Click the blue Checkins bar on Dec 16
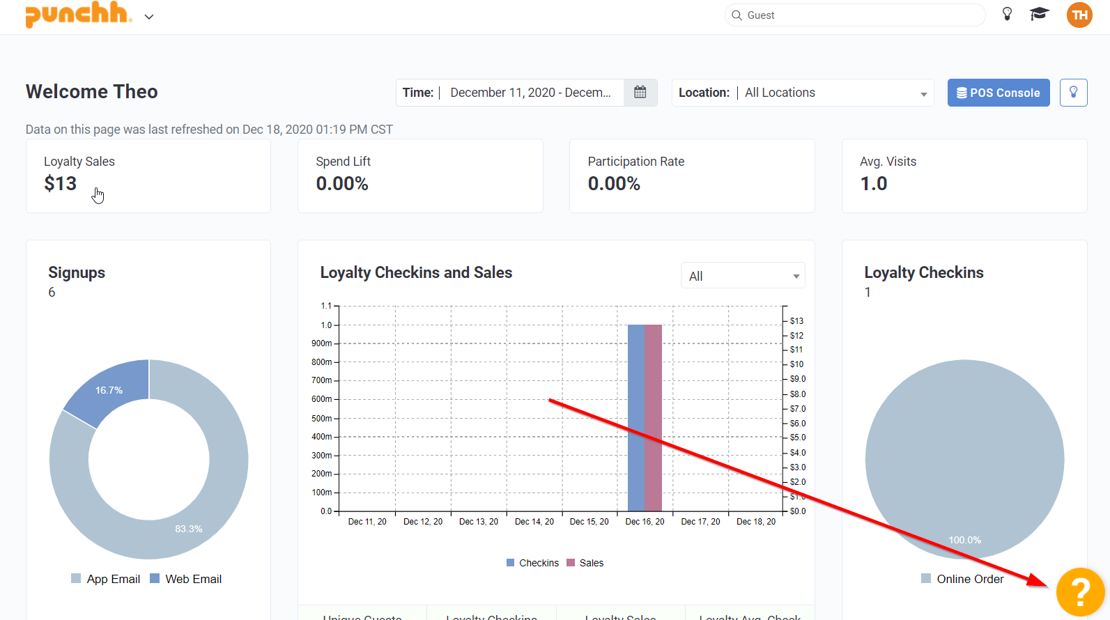Screen dimensions: 1110x620 tap(635, 418)
